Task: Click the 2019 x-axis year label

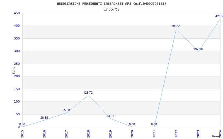Action: (x=110, y=134)
